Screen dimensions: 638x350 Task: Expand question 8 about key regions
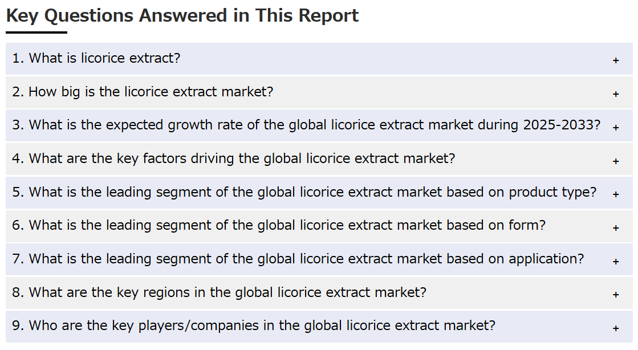click(319, 292)
